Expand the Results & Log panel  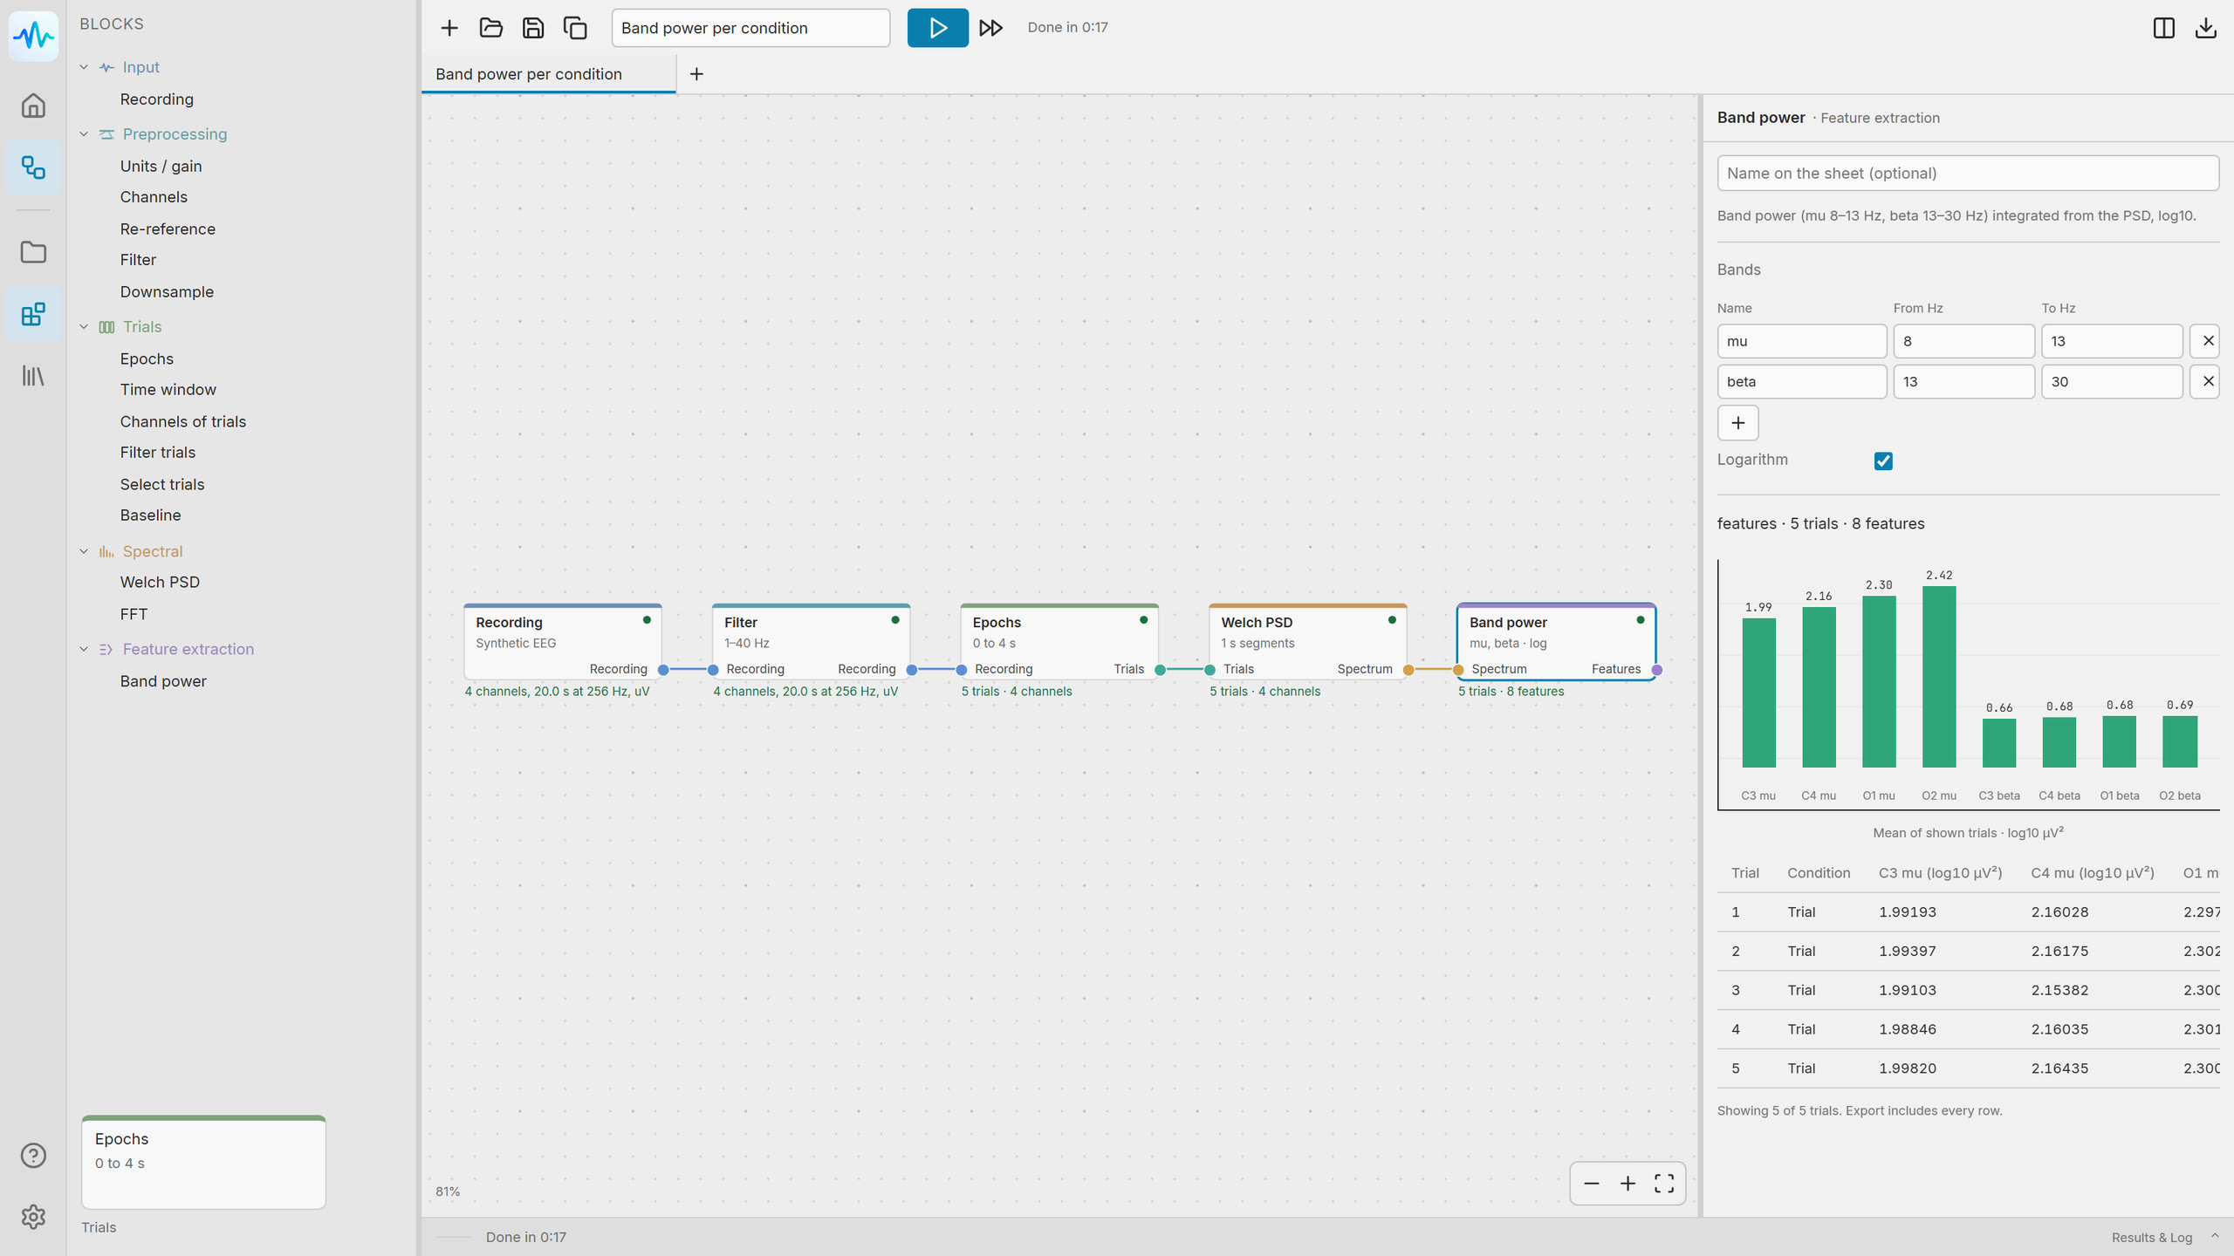pos(2163,1237)
